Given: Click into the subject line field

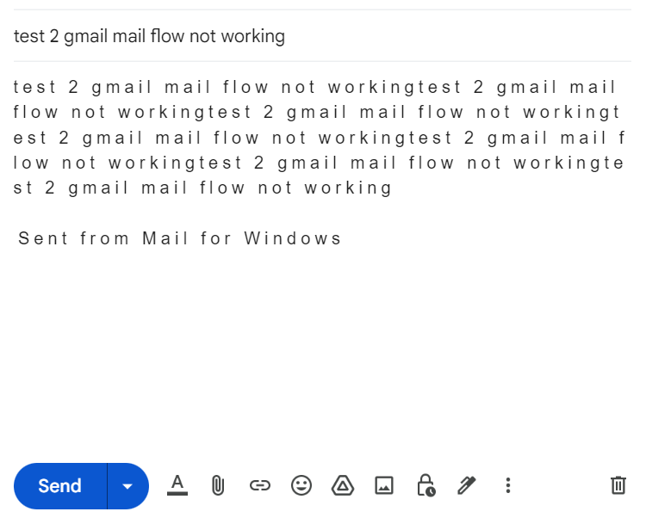Looking at the screenshot, I should pos(322,36).
